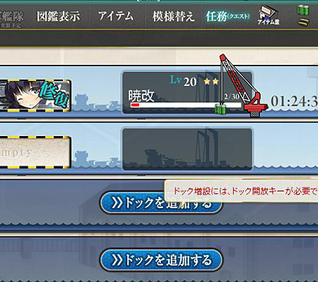Click the green repair bucket on the crane
318x282 pixels.
pyautogui.click(x=220, y=109)
